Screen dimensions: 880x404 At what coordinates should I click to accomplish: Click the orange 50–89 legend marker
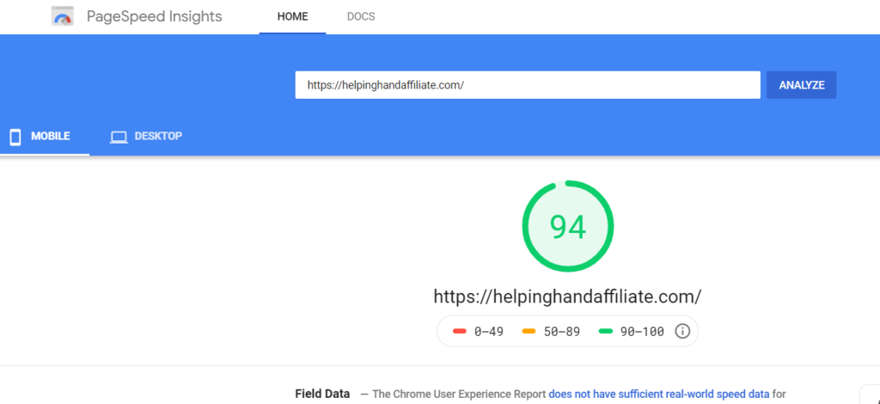coord(529,331)
